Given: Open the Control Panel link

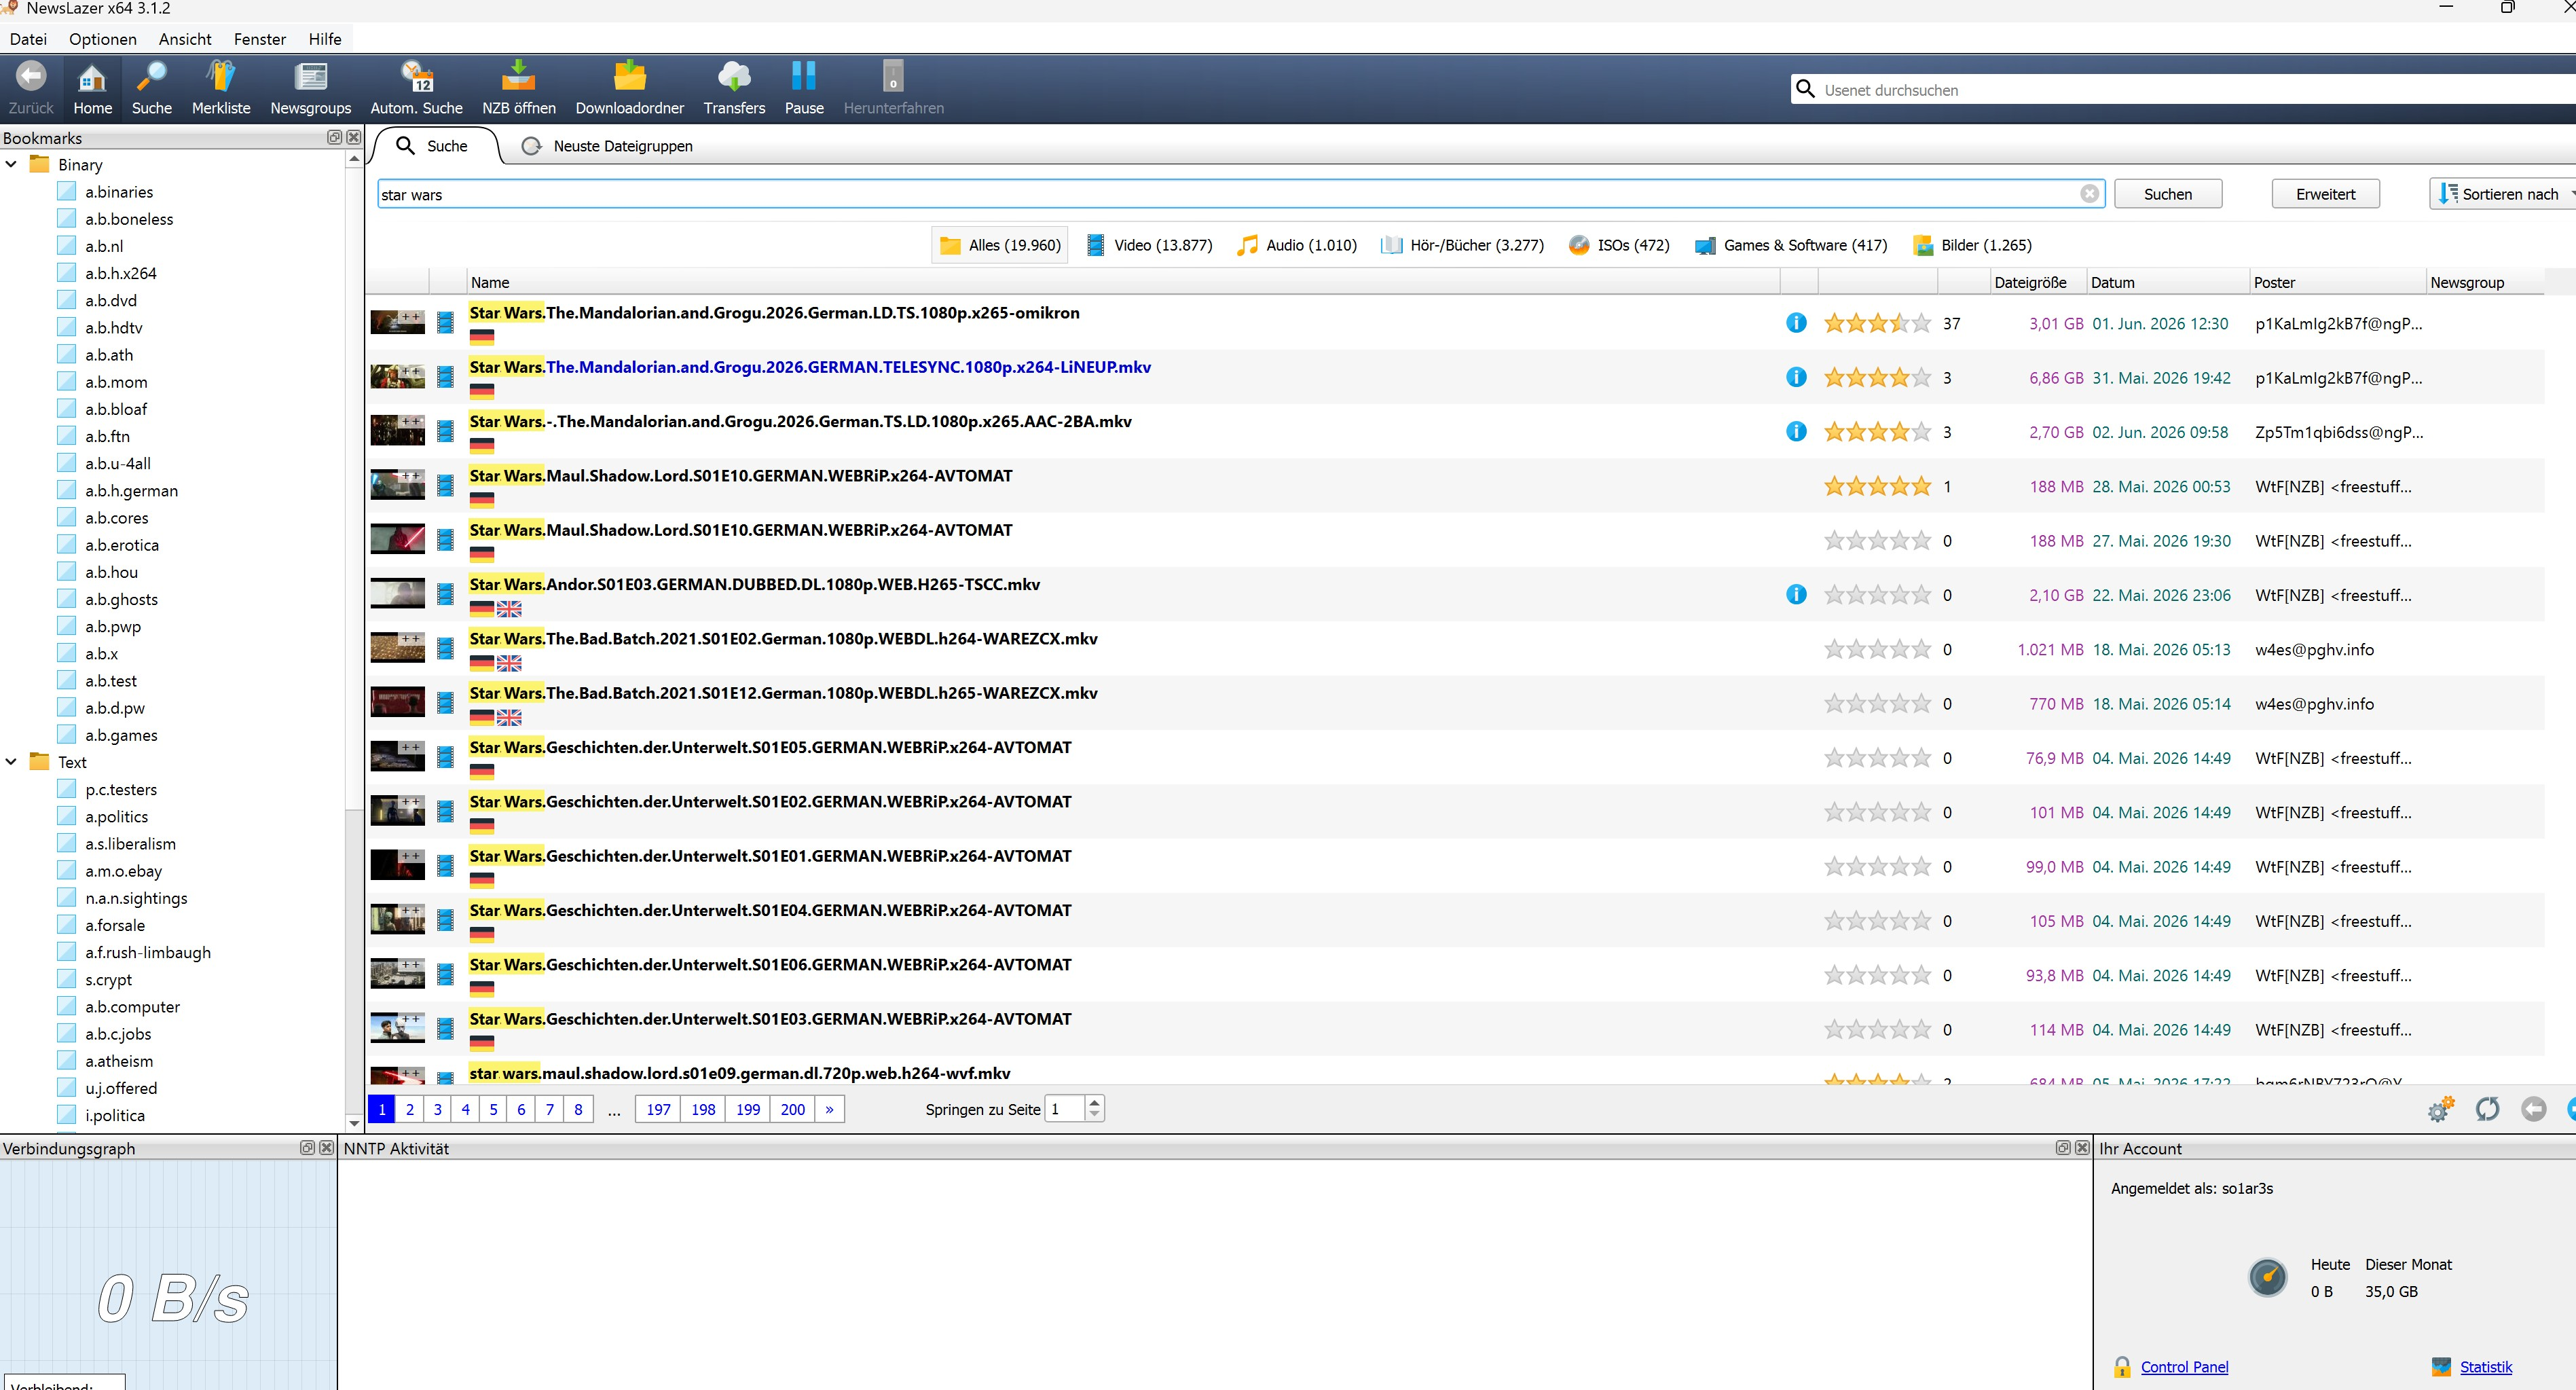Looking at the screenshot, I should (x=2184, y=1367).
